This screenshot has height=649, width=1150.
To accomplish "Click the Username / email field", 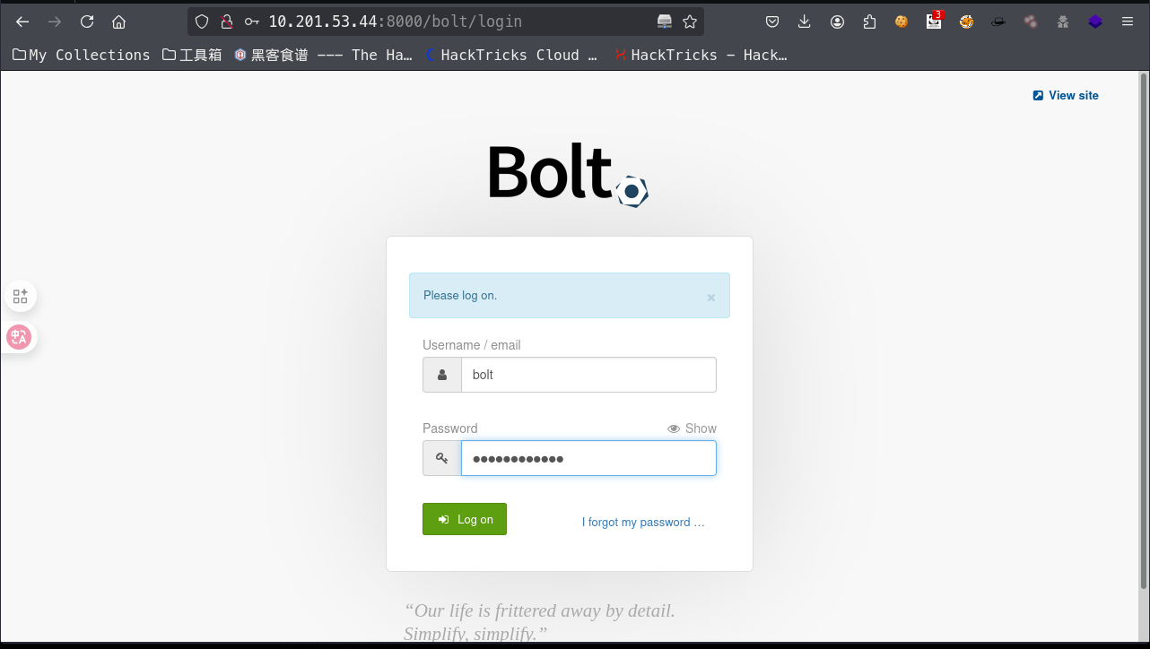I will tap(588, 375).
